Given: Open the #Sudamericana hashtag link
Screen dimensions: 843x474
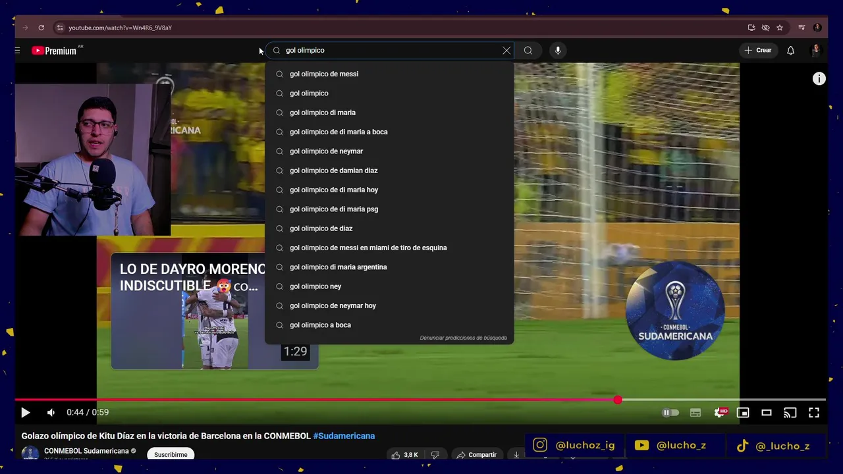Looking at the screenshot, I should tap(344, 436).
